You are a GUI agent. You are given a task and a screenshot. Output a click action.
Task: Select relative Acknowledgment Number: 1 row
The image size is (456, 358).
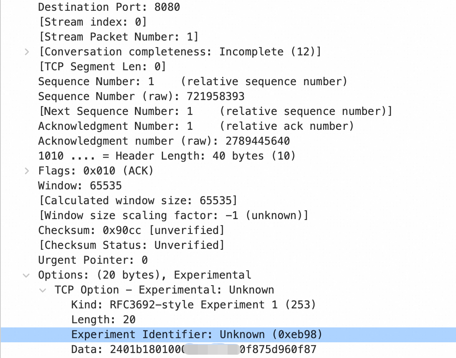click(196, 126)
